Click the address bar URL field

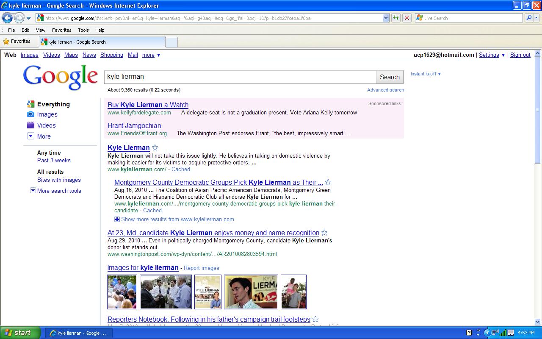point(209,18)
